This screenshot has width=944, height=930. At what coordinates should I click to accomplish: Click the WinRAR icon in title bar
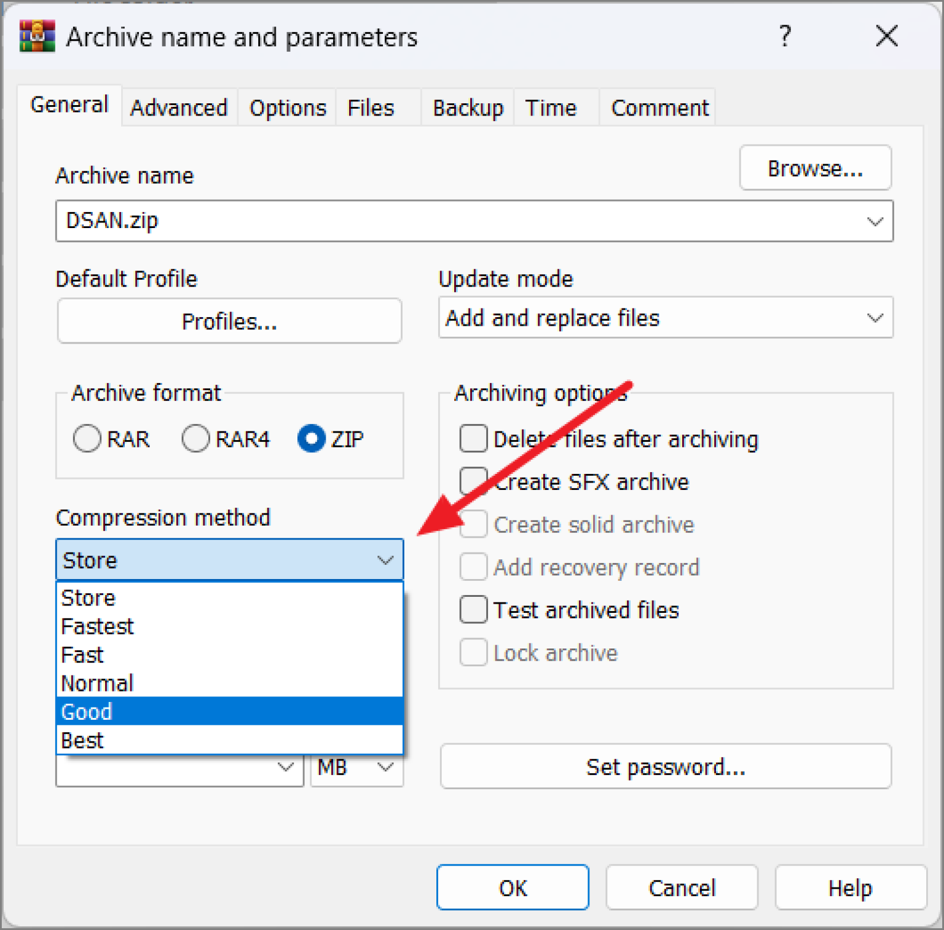(x=37, y=36)
